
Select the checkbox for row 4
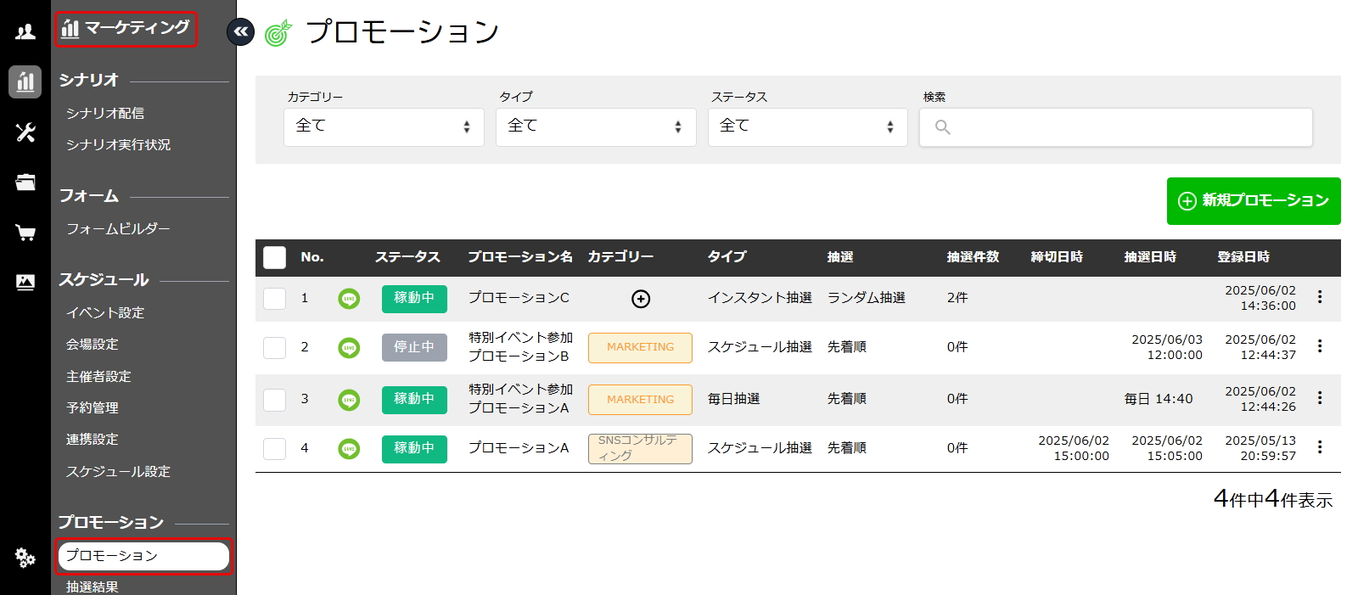click(x=275, y=448)
